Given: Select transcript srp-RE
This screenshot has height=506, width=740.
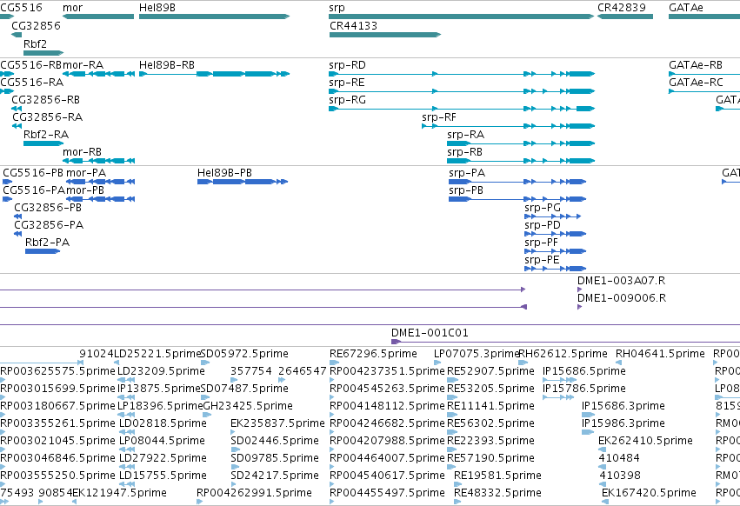Looking at the screenshot, I should coord(462,91).
